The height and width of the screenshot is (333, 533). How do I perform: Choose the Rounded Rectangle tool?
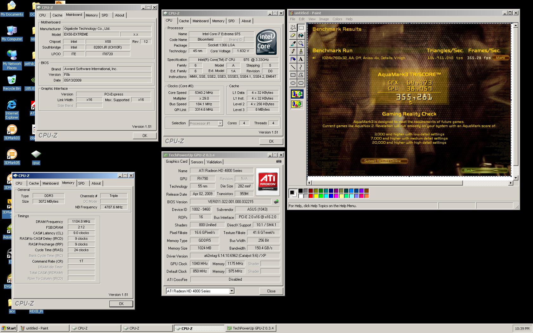click(301, 83)
